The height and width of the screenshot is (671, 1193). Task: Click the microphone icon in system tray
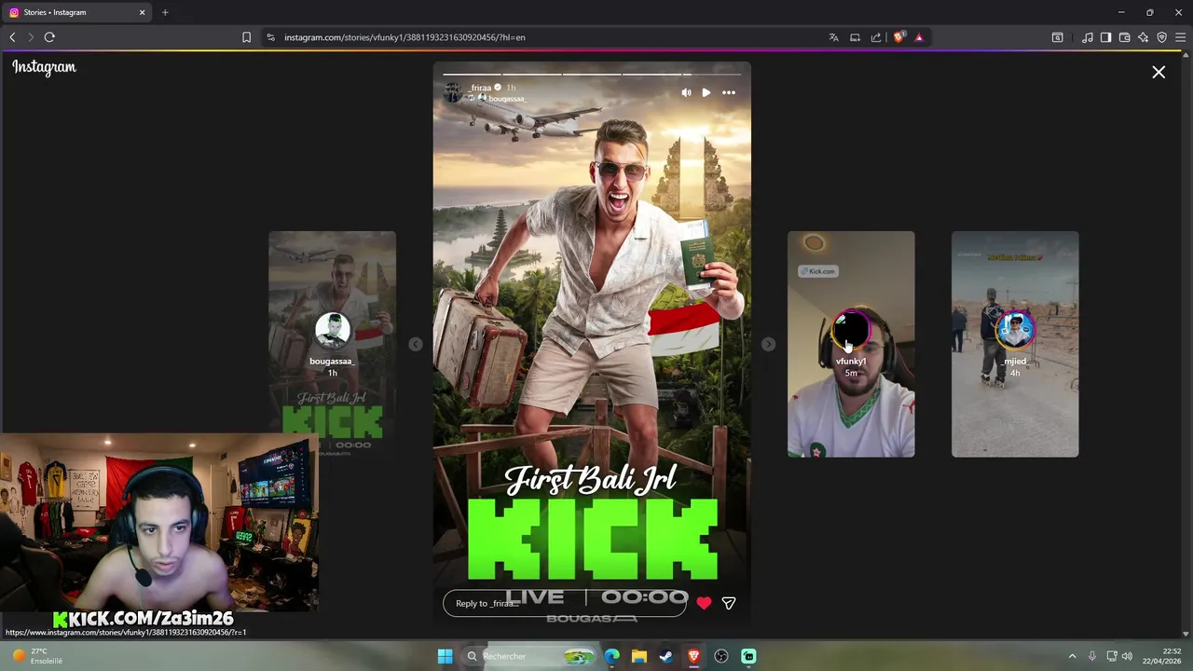coord(1091,656)
